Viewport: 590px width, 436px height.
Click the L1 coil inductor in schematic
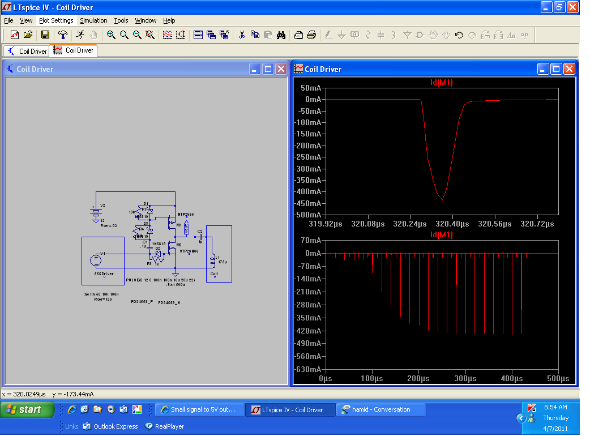(212, 260)
